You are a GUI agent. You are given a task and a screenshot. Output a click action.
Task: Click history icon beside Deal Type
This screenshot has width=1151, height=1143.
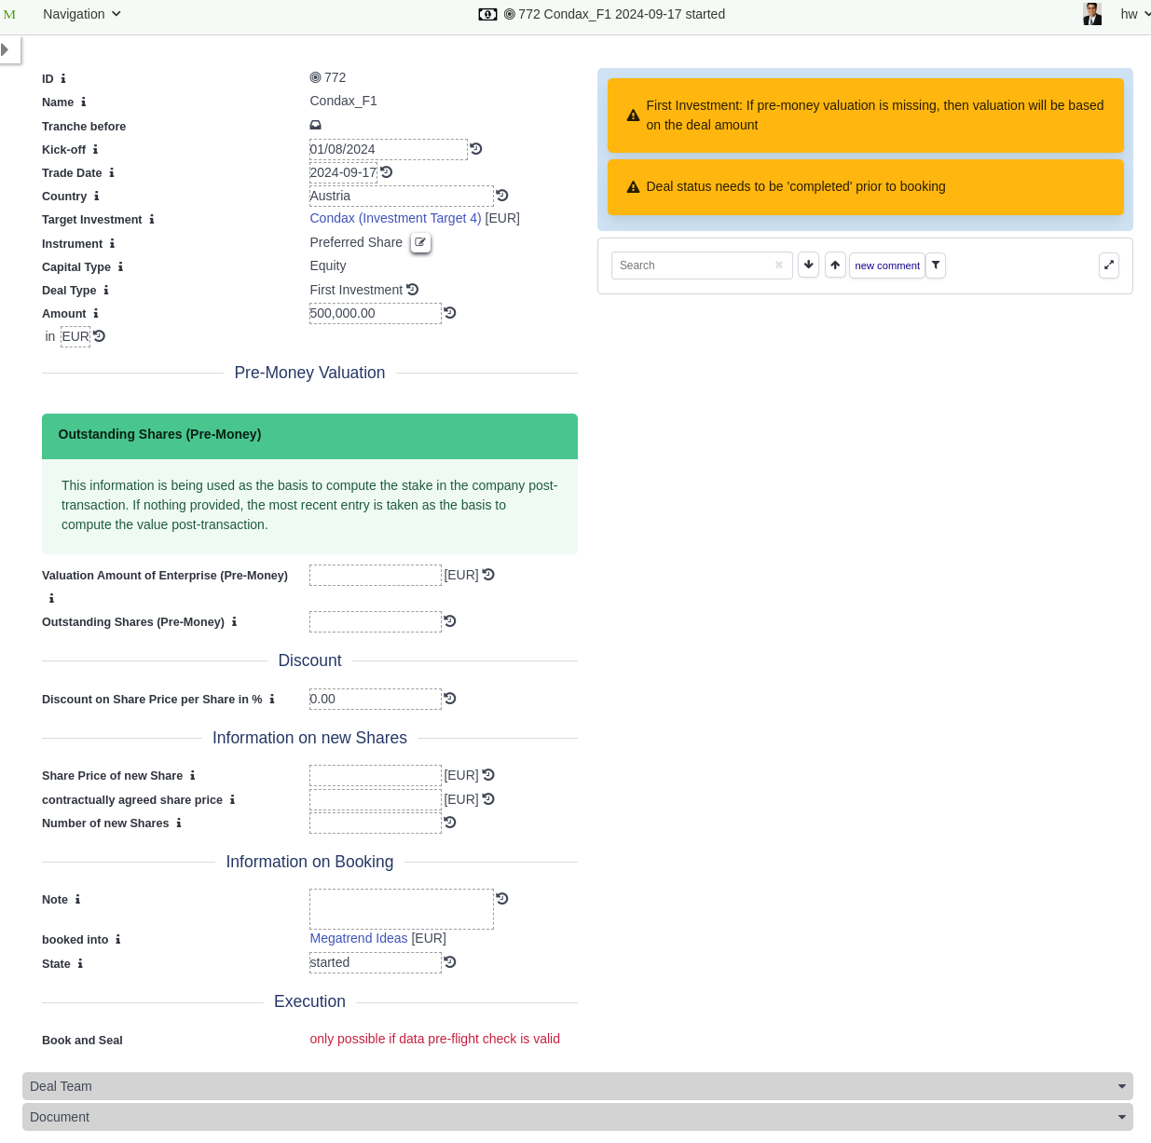(413, 290)
